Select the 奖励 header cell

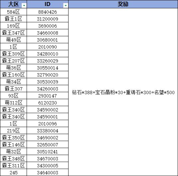tap(123, 4)
